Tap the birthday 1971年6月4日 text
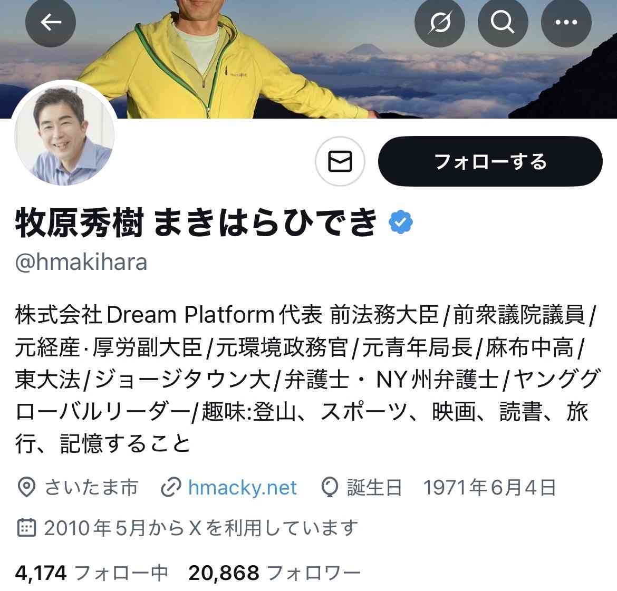 pos(489,488)
